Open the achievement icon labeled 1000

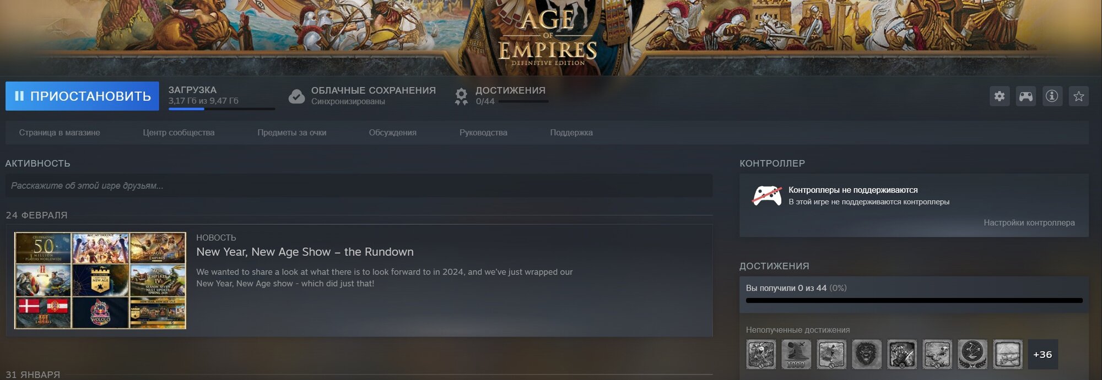click(796, 354)
